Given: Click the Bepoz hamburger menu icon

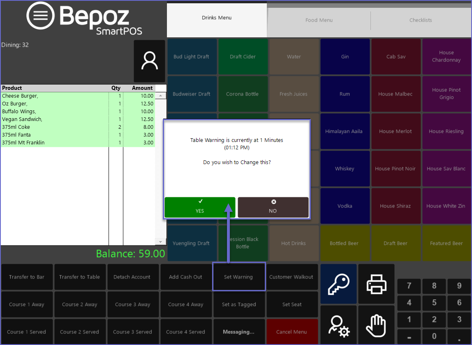Looking at the screenshot, I should (40, 16).
